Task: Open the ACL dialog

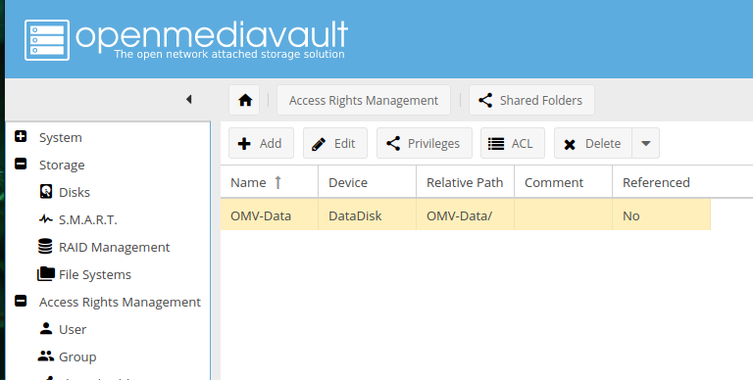Action: coord(513,143)
